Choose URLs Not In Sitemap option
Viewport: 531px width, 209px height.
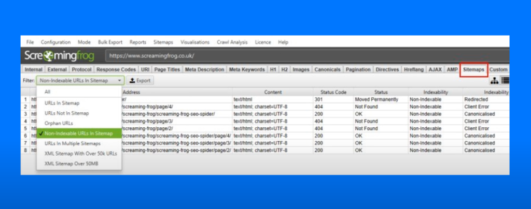[x=79, y=113]
